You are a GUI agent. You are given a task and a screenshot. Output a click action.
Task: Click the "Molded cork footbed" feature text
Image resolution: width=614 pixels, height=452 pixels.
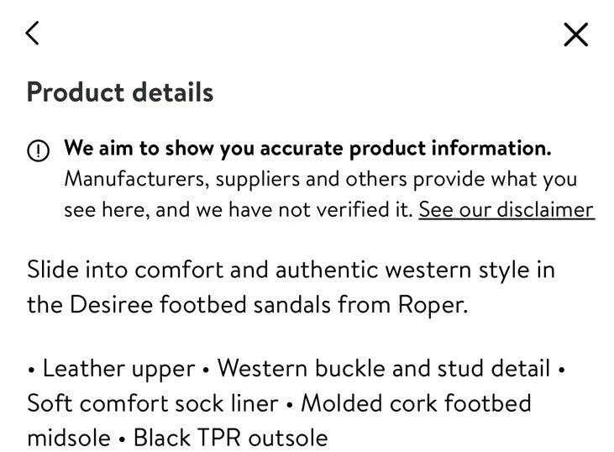point(416,402)
